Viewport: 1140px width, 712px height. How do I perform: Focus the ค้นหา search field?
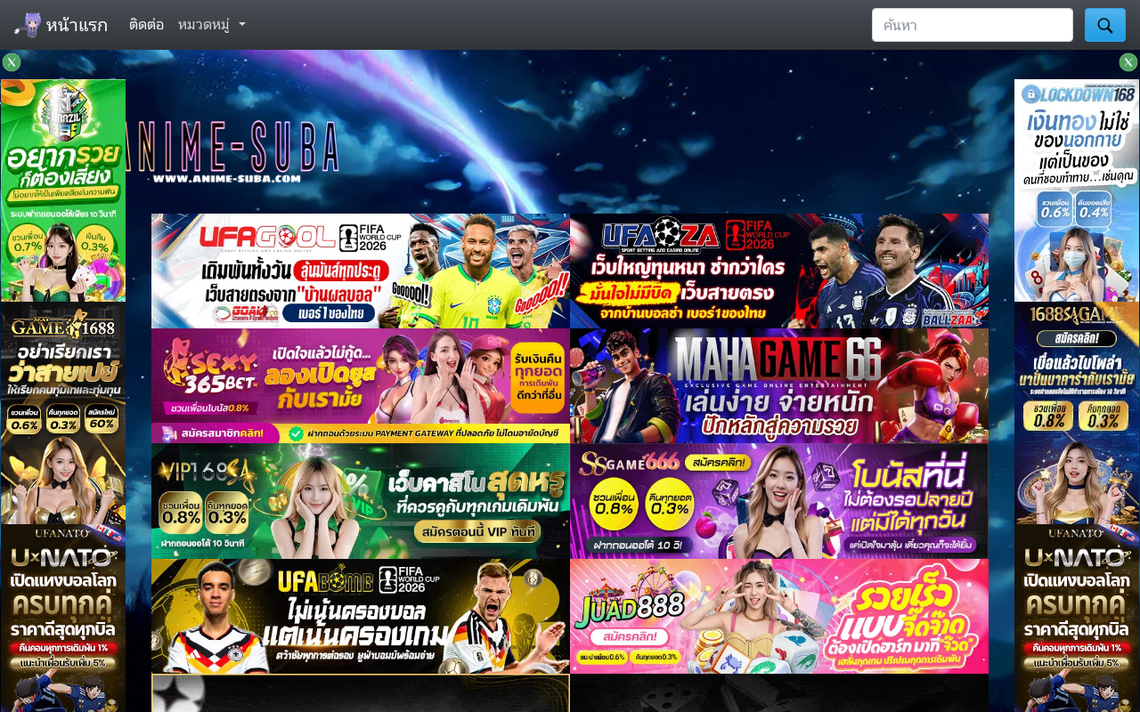click(x=973, y=25)
